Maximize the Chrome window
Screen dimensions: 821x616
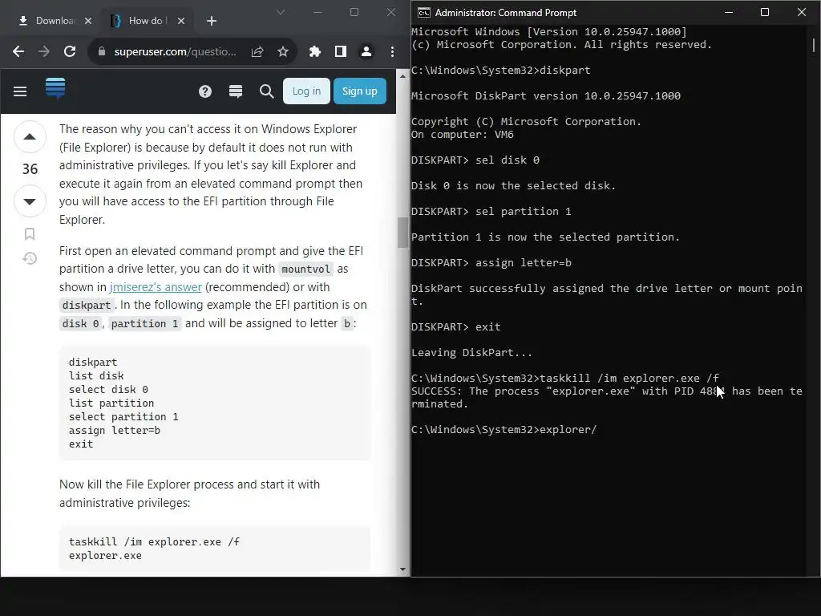[x=354, y=12]
